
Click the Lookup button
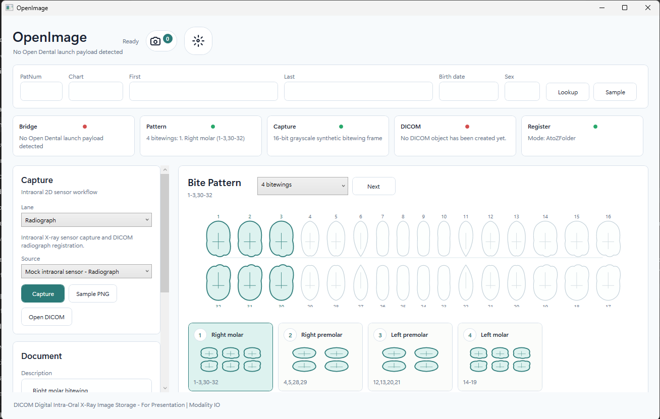coord(568,92)
